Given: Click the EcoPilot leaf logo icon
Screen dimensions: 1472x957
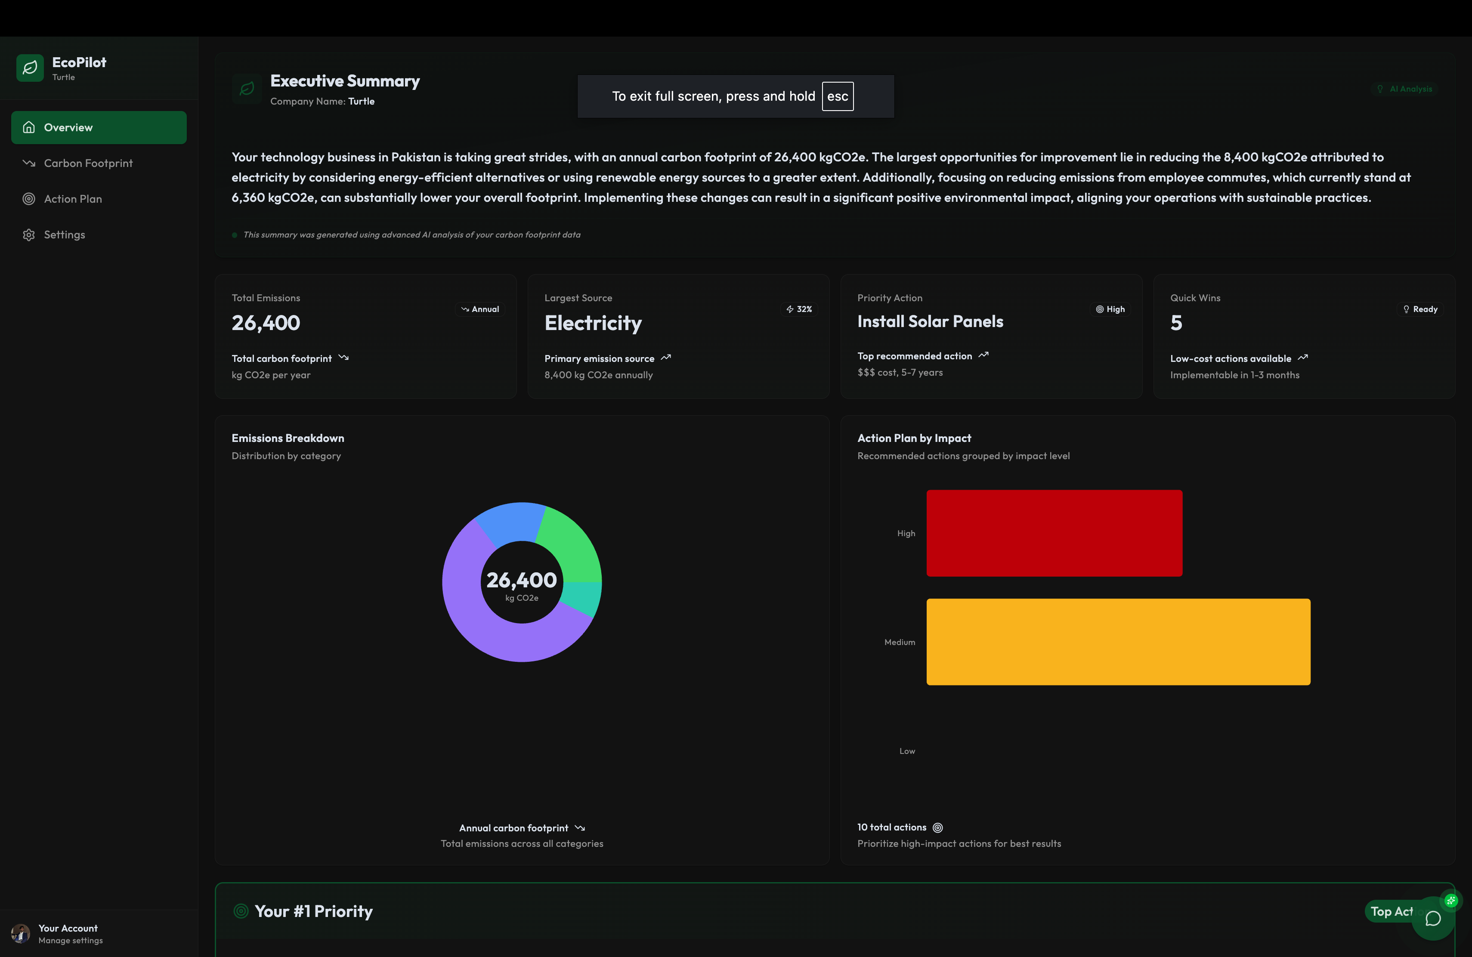Looking at the screenshot, I should (30, 68).
